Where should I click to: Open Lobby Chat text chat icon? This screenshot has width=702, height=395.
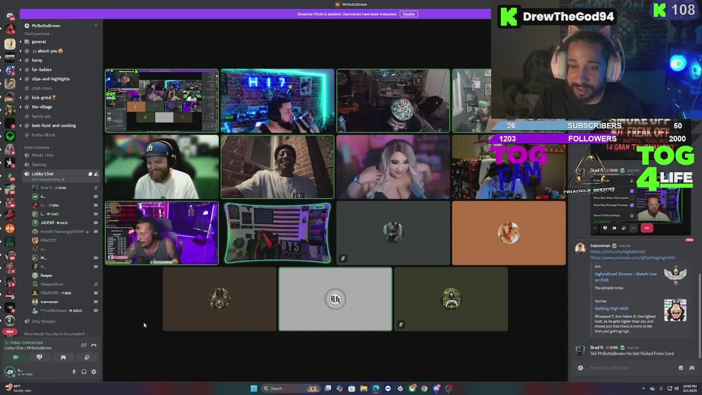point(91,174)
